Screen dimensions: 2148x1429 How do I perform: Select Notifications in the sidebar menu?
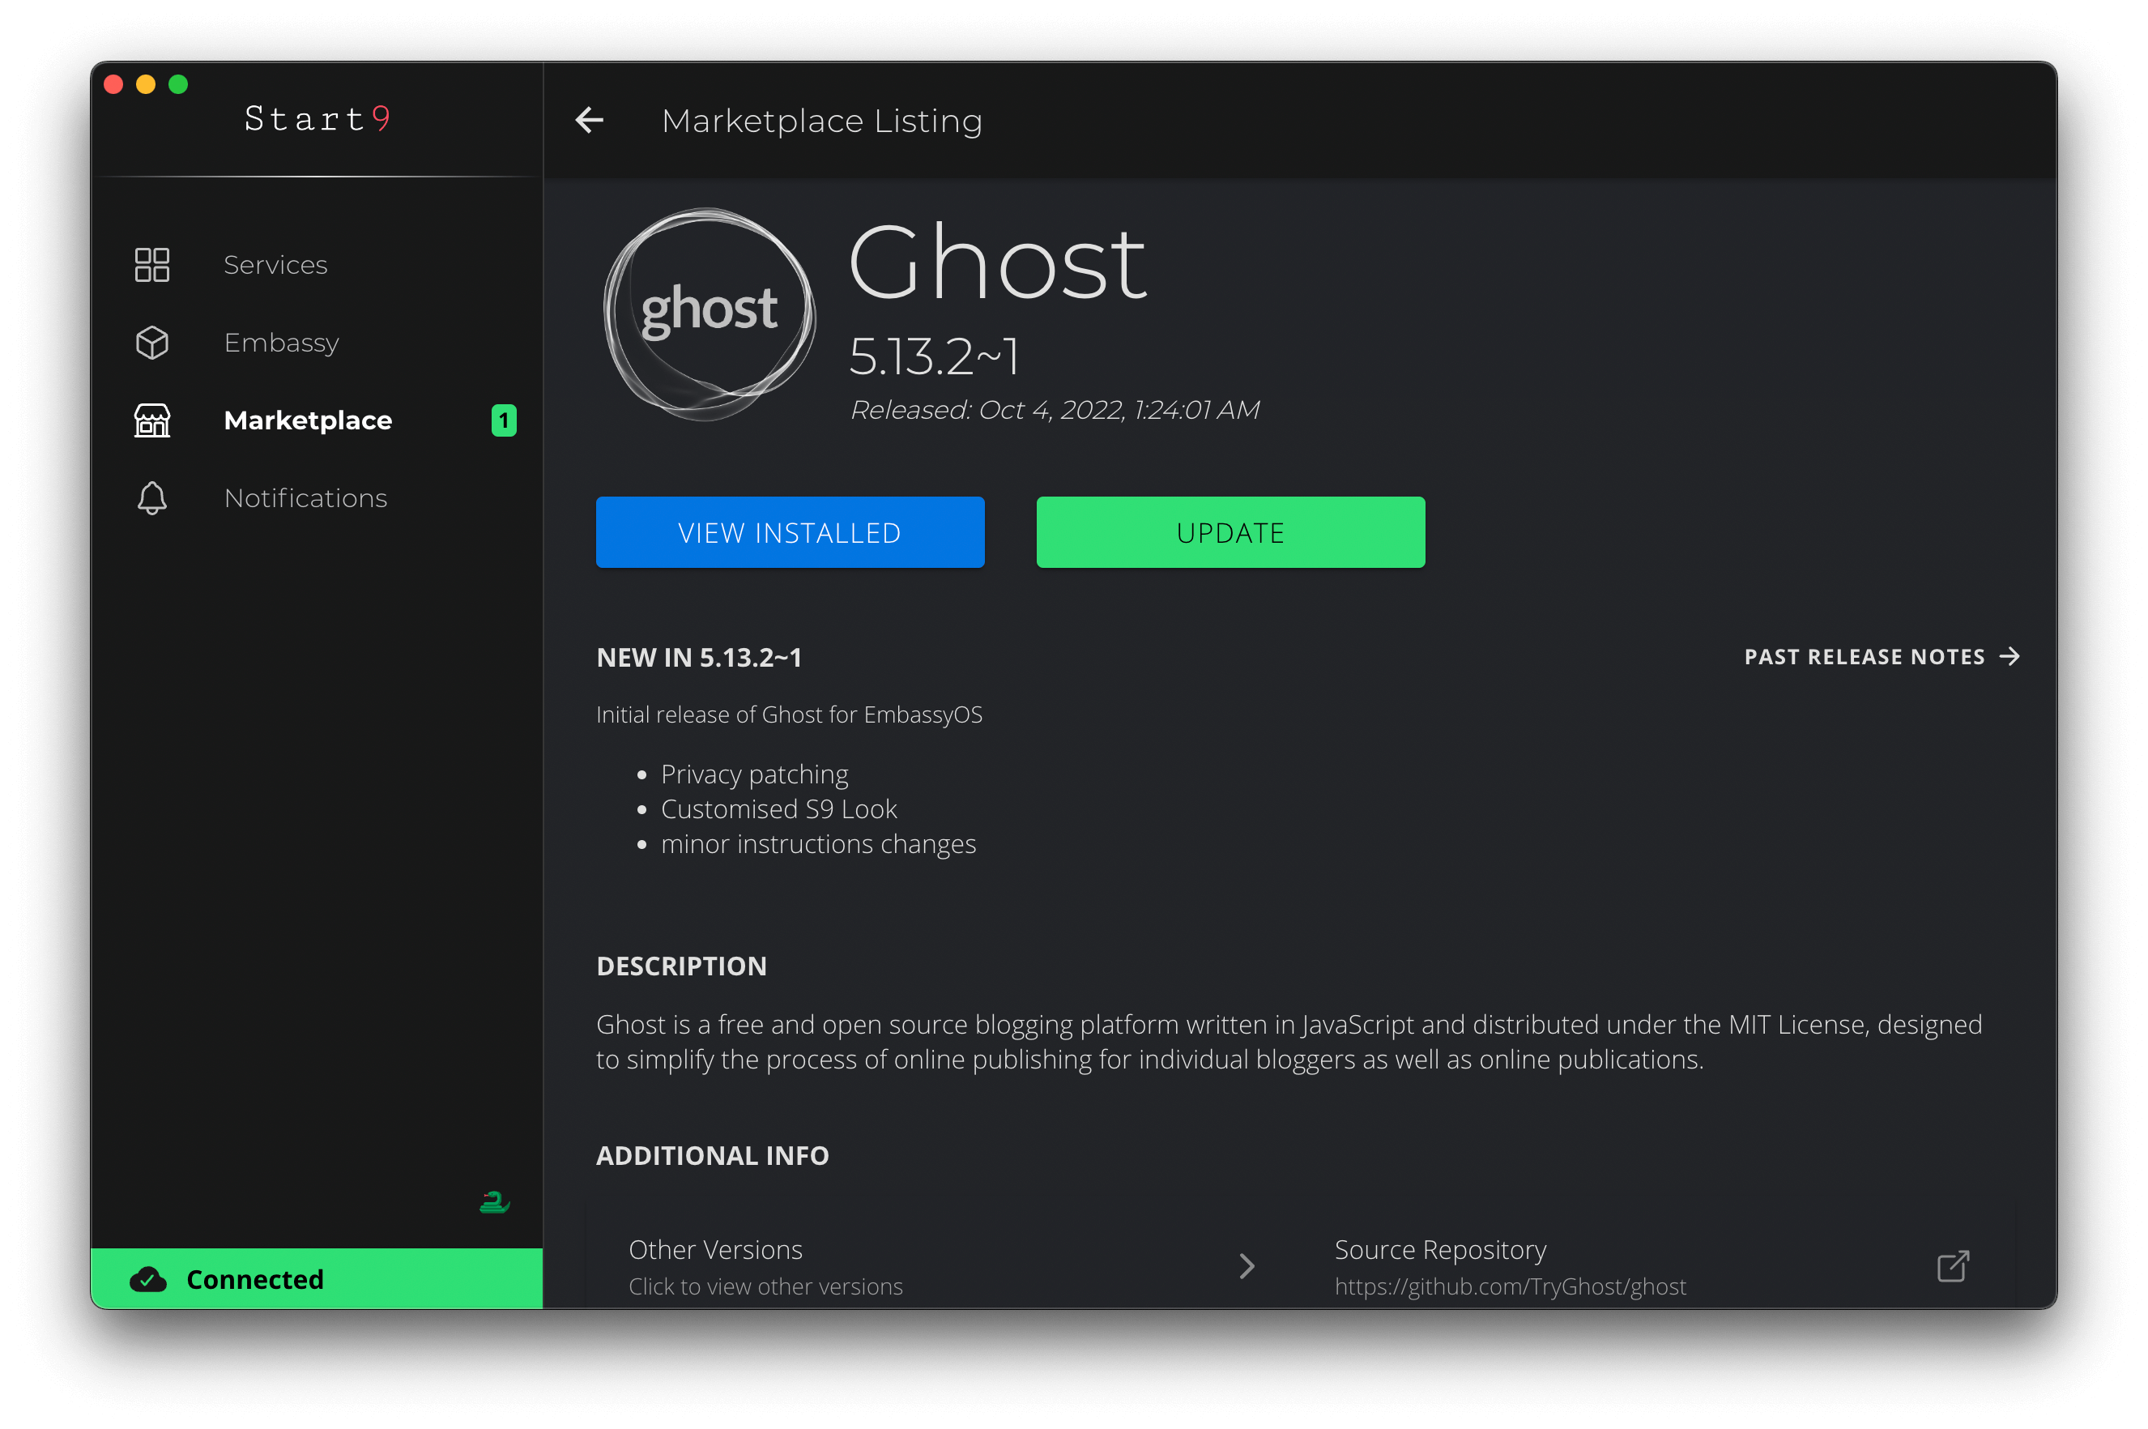pos(305,498)
